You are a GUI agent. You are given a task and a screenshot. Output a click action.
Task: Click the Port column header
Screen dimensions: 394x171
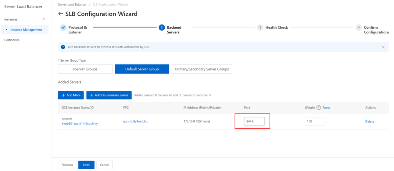click(x=247, y=108)
